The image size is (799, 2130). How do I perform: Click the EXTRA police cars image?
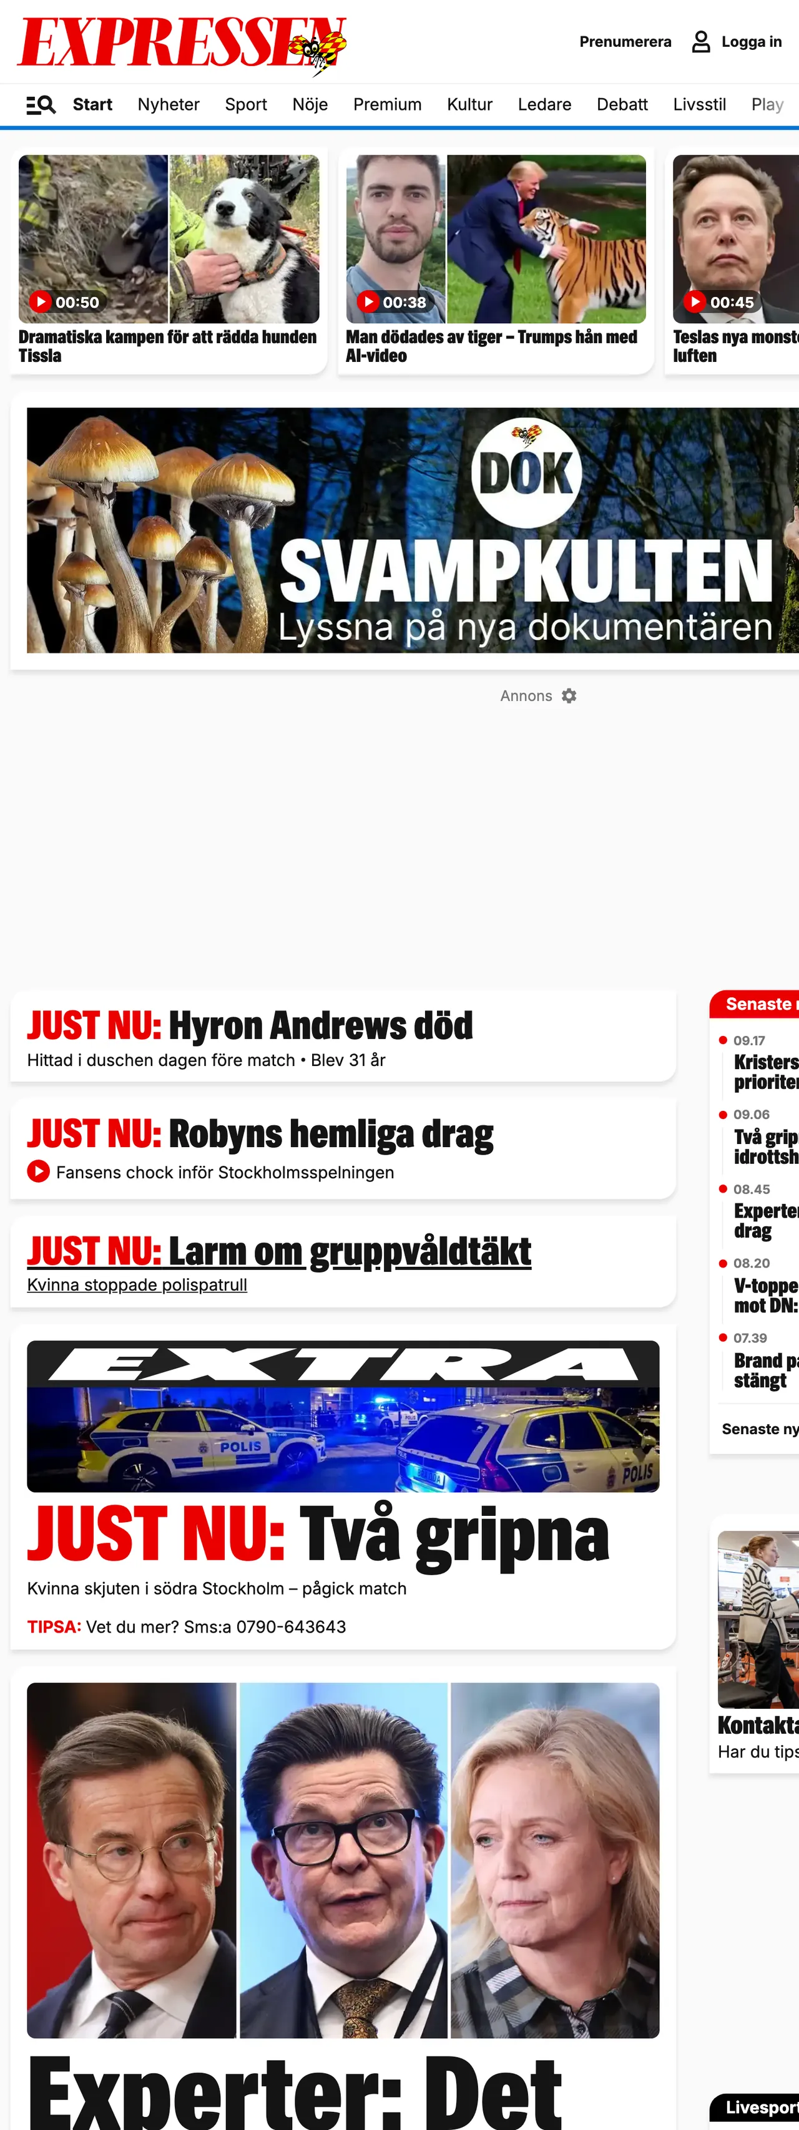click(343, 1417)
